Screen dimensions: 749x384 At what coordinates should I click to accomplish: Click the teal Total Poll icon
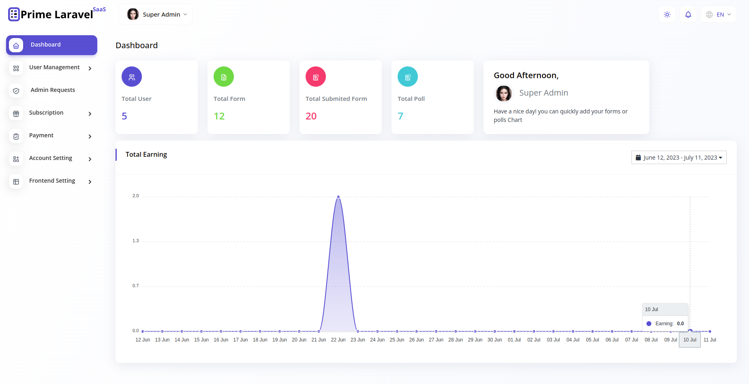(x=407, y=77)
